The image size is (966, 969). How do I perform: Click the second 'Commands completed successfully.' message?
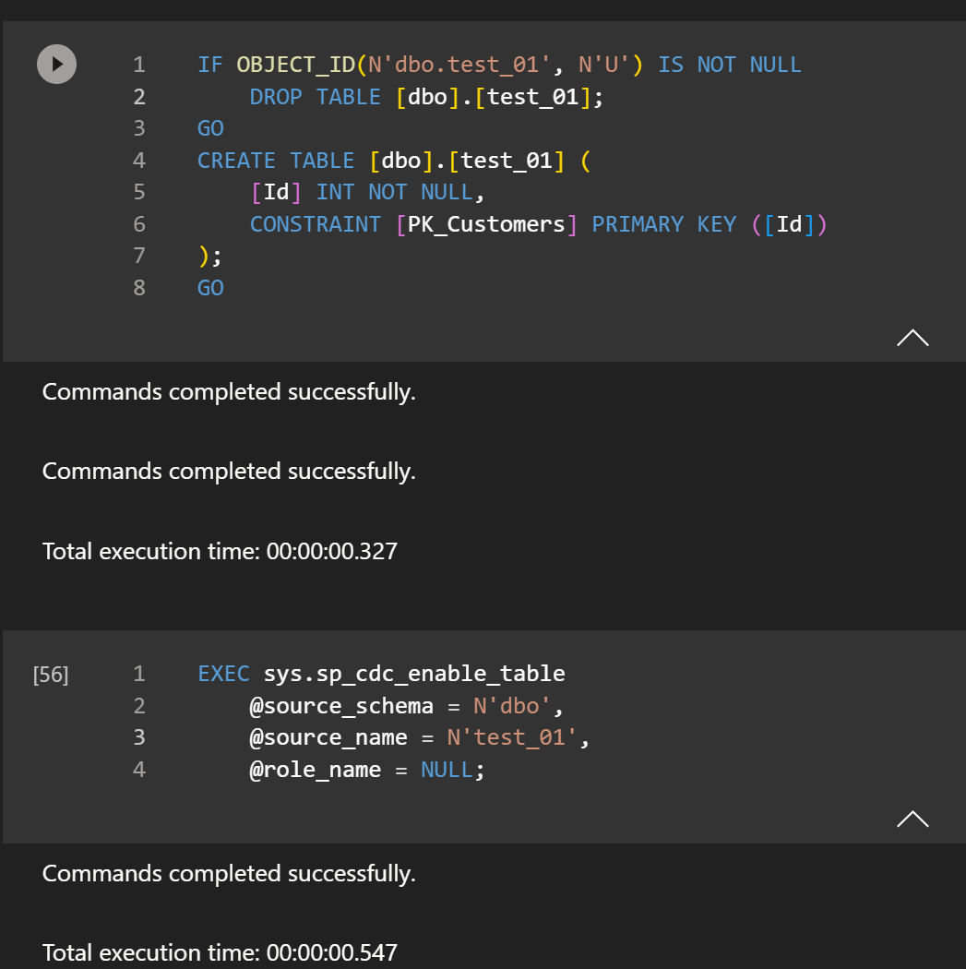tap(229, 473)
